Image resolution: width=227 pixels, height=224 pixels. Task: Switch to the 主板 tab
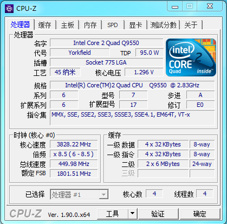coord(68,25)
